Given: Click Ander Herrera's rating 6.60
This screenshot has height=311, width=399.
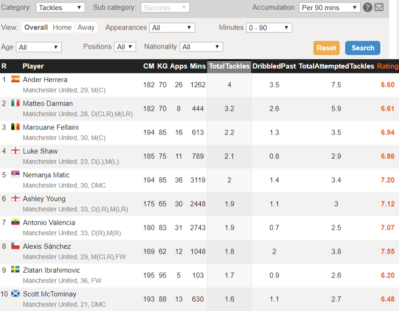Looking at the screenshot, I should [x=388, y=85].
